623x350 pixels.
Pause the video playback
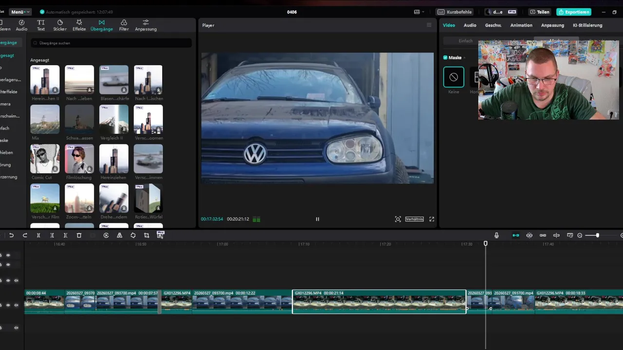[317, 219]
